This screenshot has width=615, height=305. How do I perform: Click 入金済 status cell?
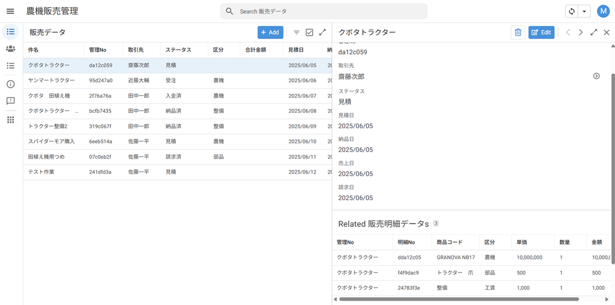coord(173,96)
